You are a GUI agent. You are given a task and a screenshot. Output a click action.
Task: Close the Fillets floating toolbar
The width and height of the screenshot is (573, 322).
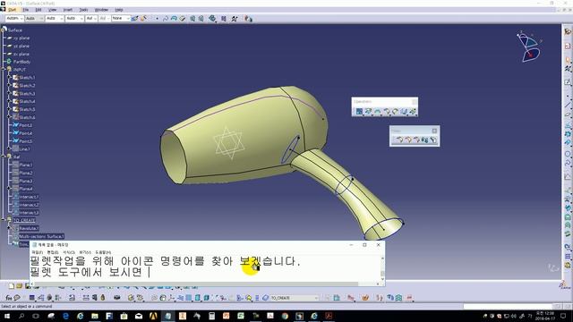[434, 131]
